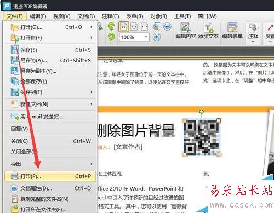Open the 文件(F) menu

click(x=15, y=16)
